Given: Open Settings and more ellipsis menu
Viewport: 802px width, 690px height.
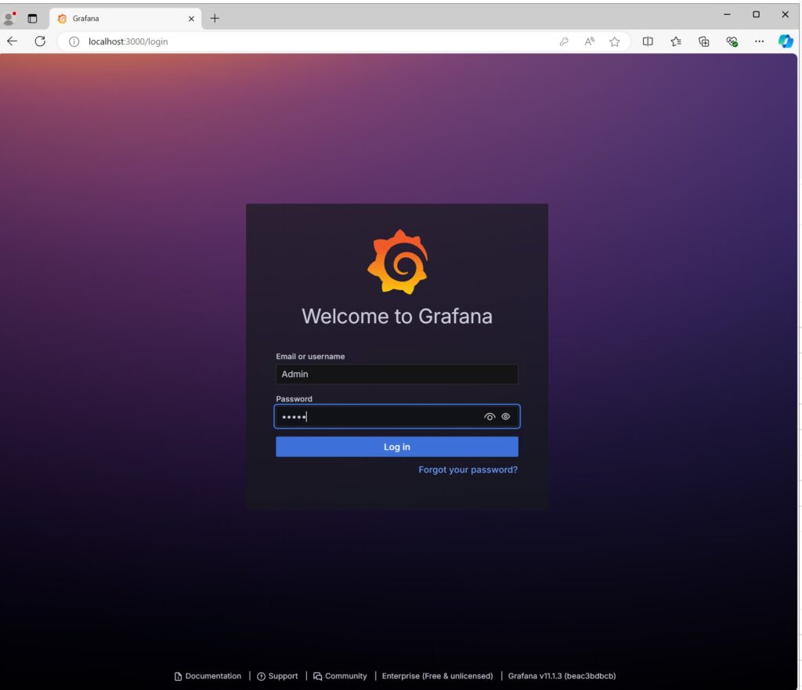Looking at the screenshot, I should (x=759, y=41).
